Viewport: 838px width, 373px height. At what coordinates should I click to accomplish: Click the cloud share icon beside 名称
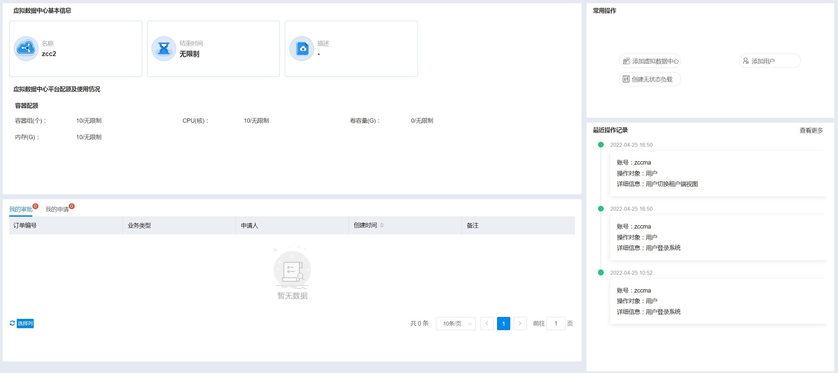26,48
